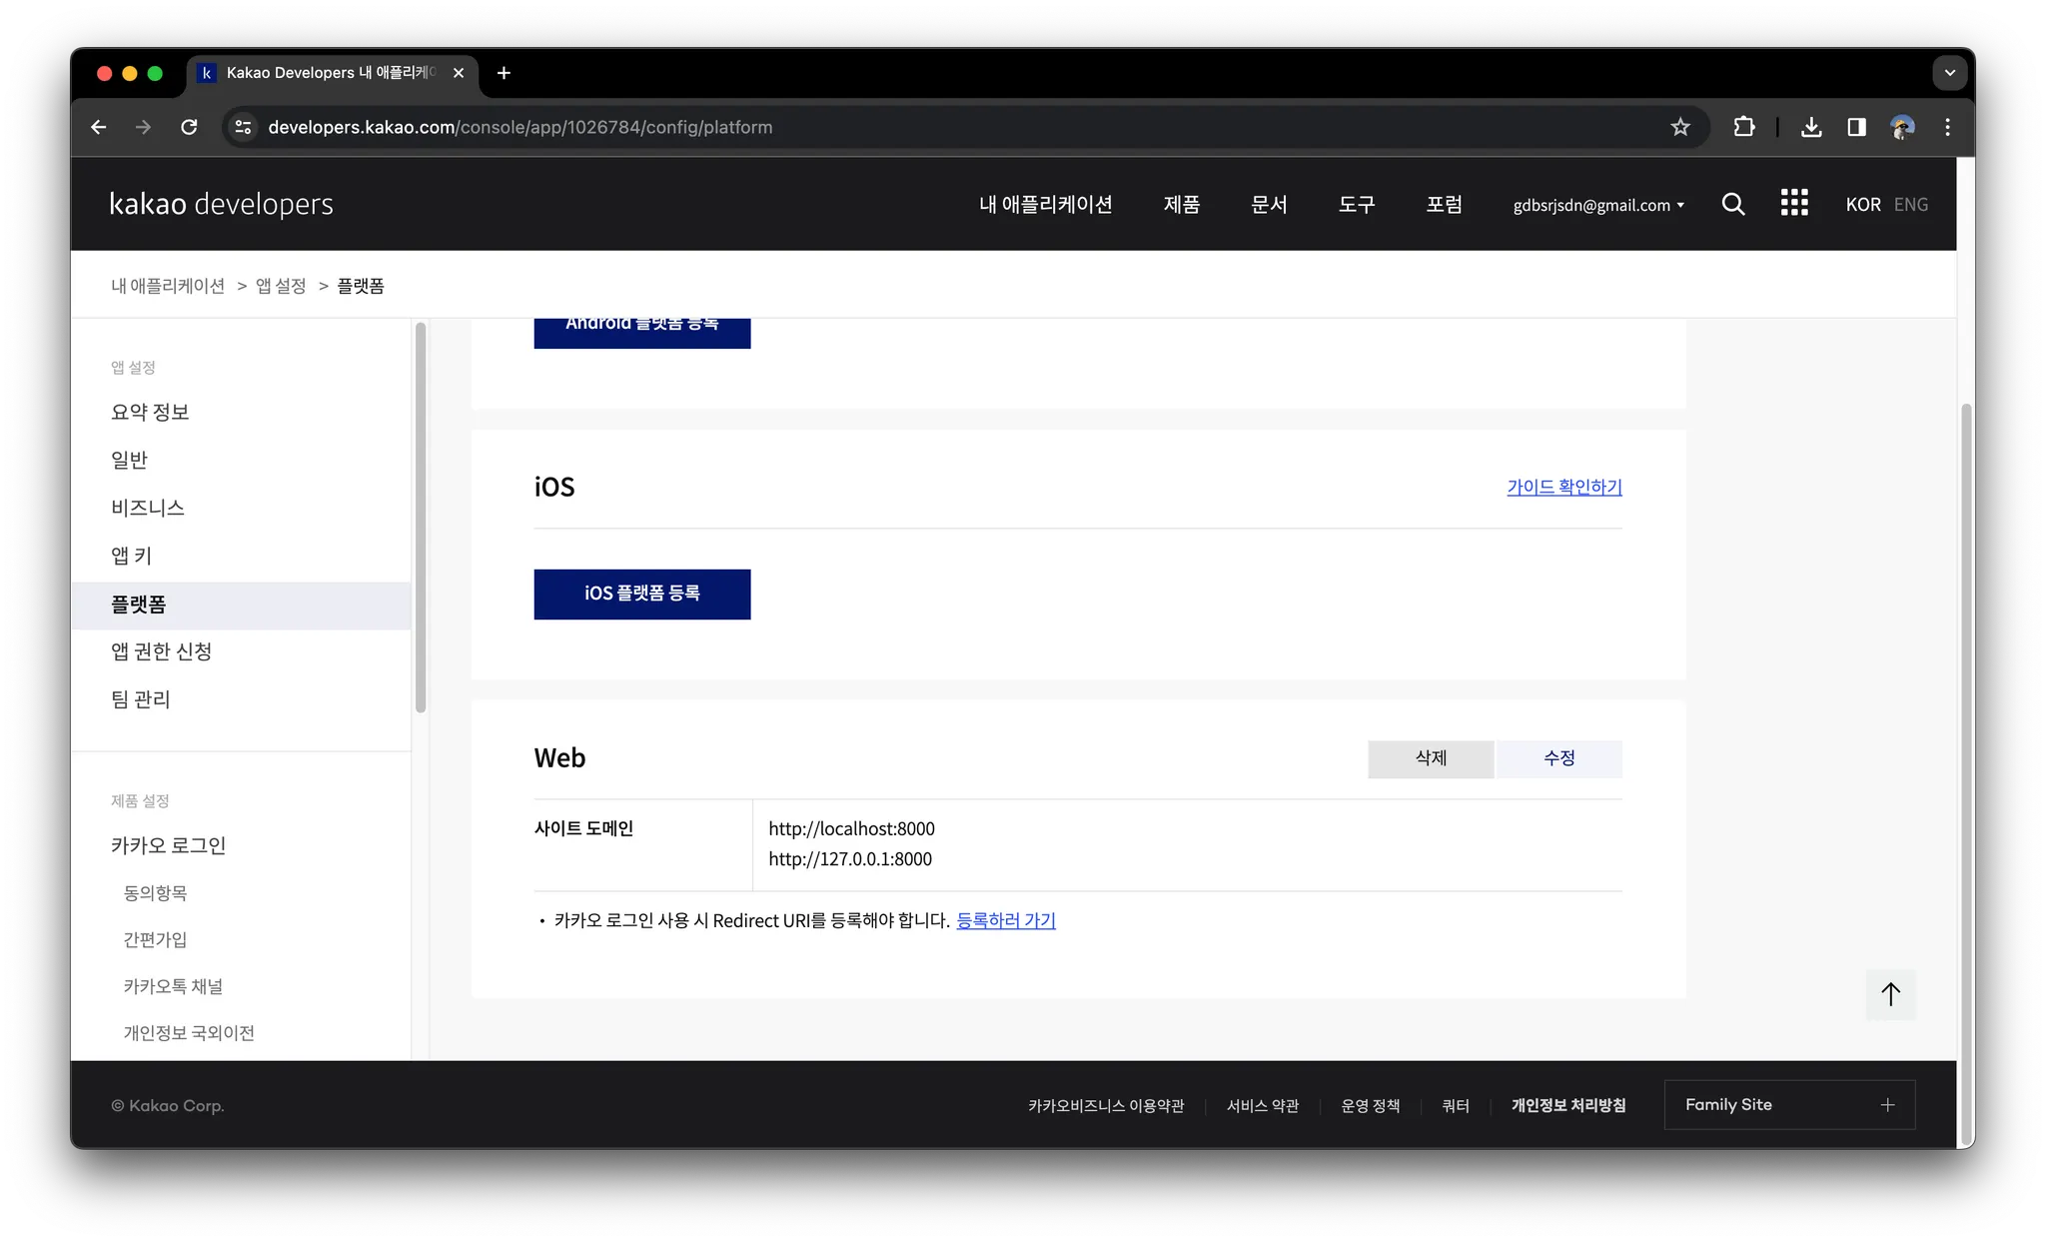
Task: Open tab search chevron dropdown
Action: coord(1949,73)
